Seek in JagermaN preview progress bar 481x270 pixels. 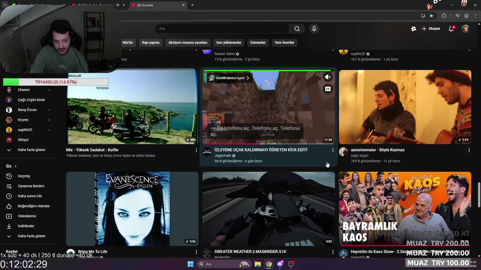point(268,144)
